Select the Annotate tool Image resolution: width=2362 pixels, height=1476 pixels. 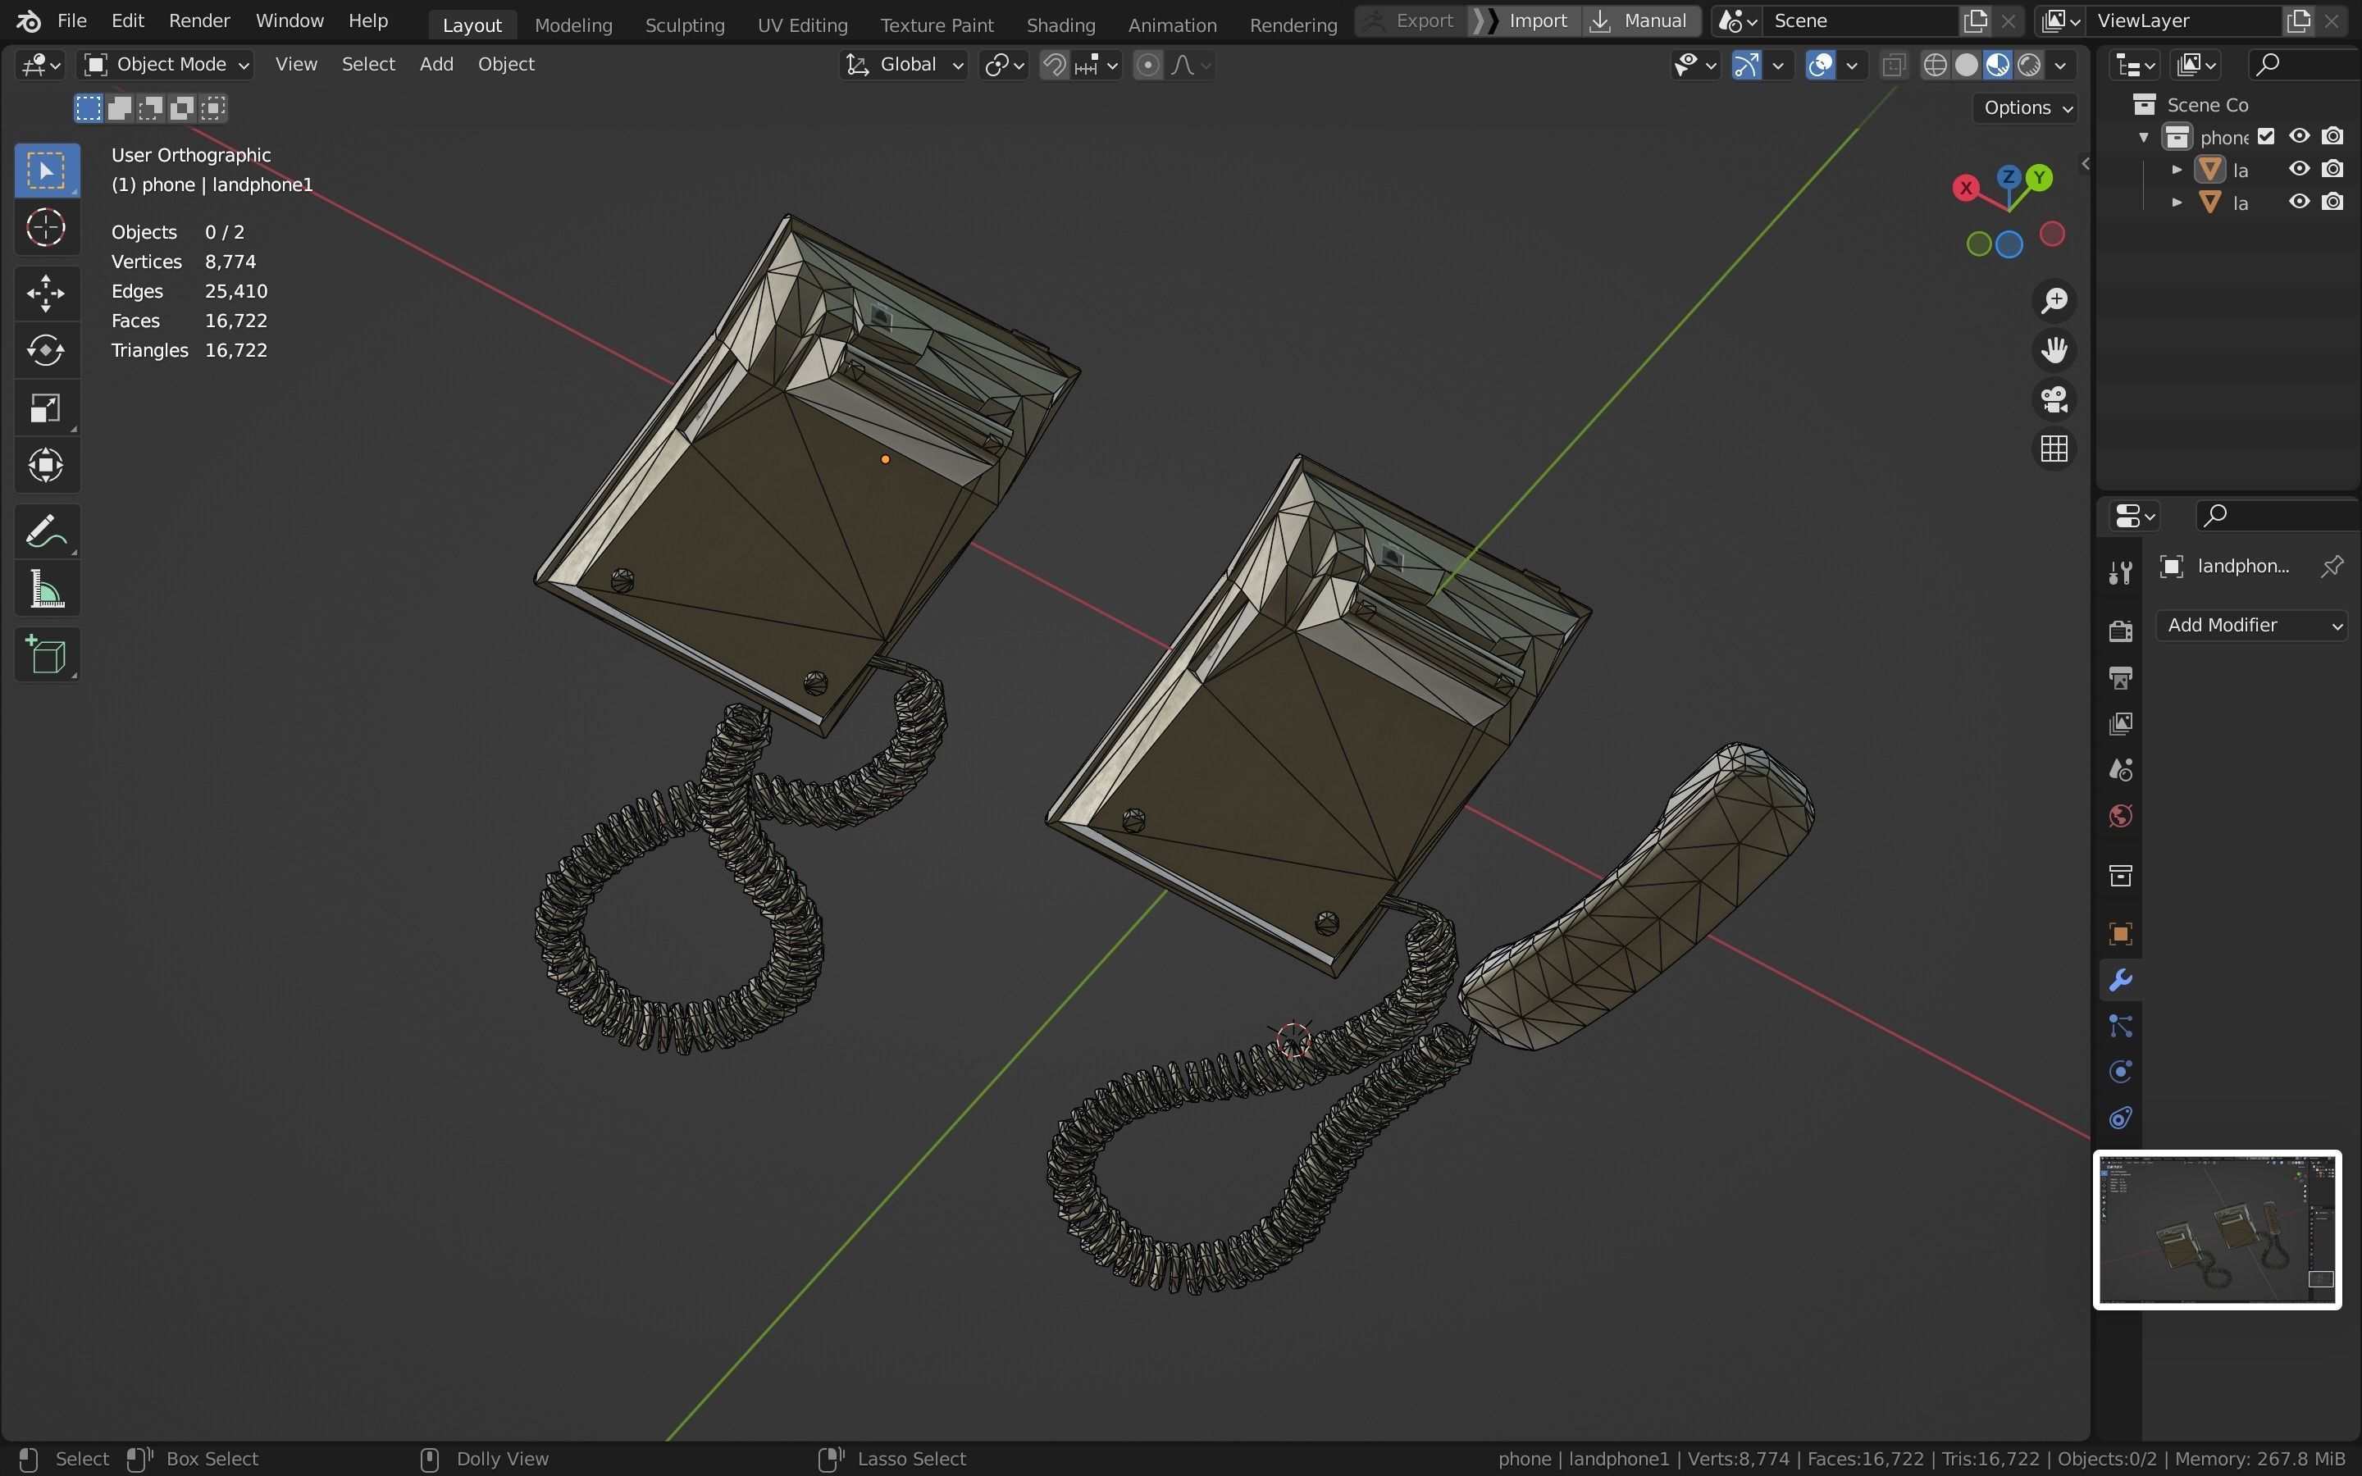click(x=46, y=532)
